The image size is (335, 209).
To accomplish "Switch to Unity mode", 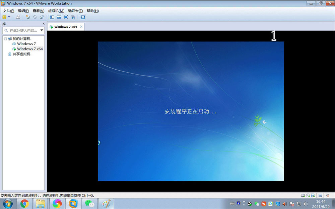I will pyautogui.click(x=73, y=17).
